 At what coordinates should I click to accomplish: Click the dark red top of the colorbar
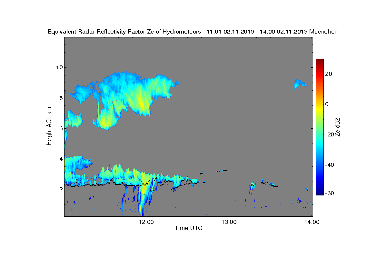pyautogui.click(x=320, y=61)
